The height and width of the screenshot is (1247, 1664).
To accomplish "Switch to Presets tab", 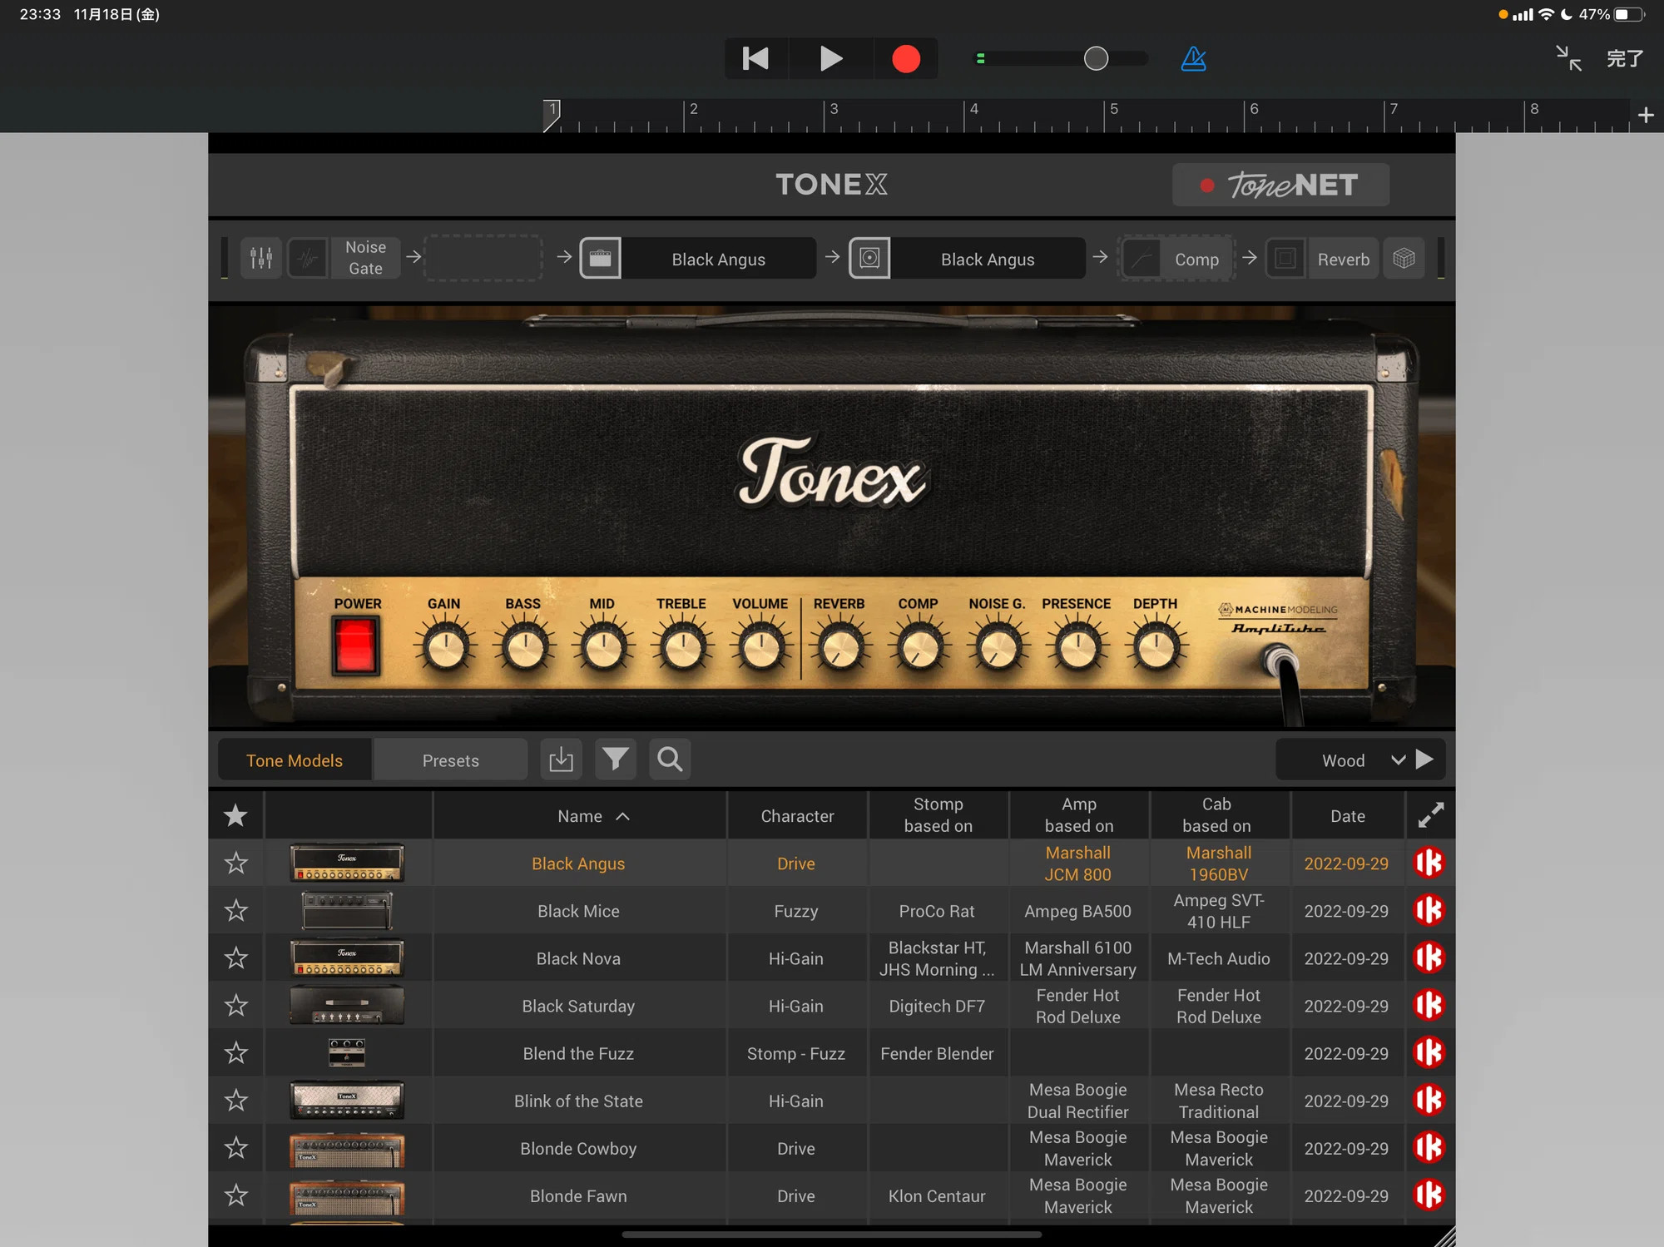I will coord(450,760).
